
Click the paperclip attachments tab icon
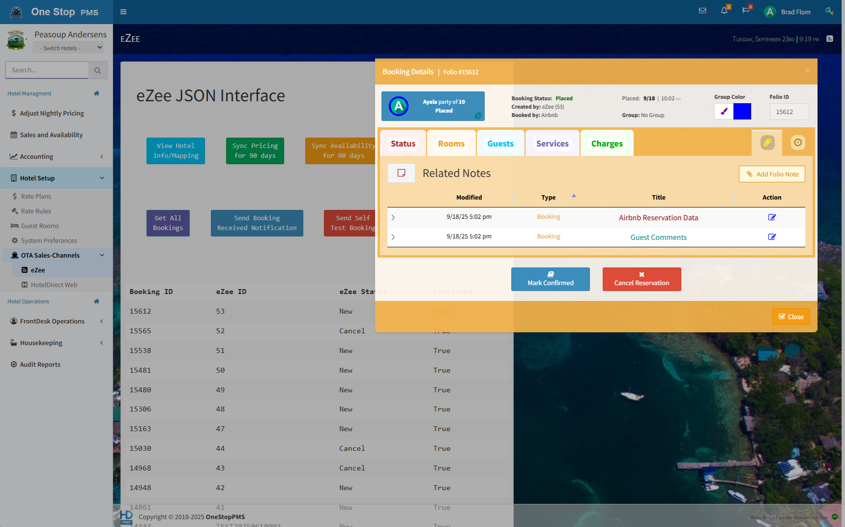(767, 143)
